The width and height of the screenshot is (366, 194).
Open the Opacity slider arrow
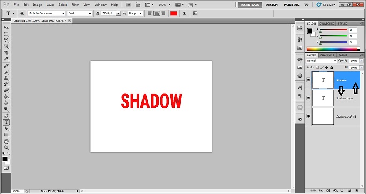click(362, 61)
